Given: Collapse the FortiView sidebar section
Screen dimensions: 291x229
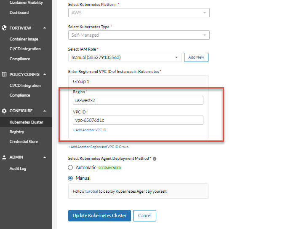Looking at the screenshot, I should 45,28.
